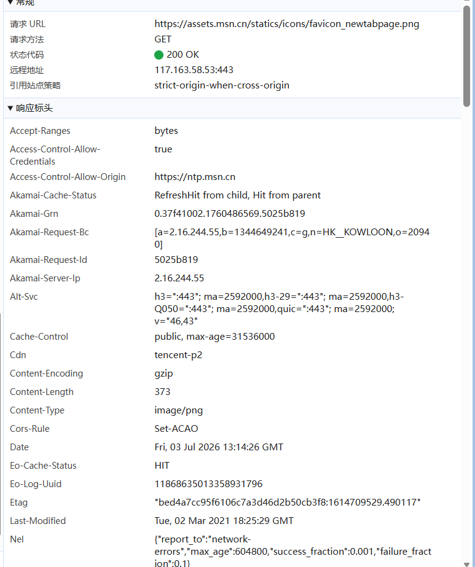The image size is (475, 567).
Task: Select the Eo-Log-Uuid number
Action: click(208, 484)
